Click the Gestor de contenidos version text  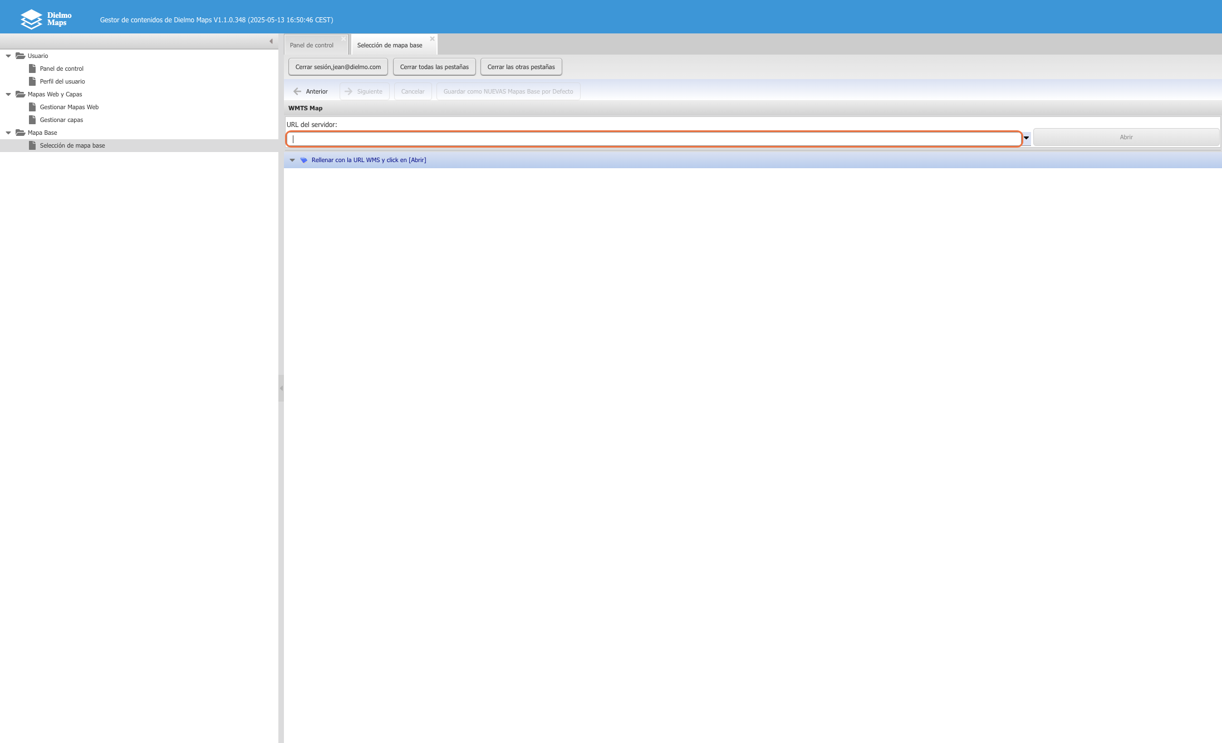click(x=217, y=19)
